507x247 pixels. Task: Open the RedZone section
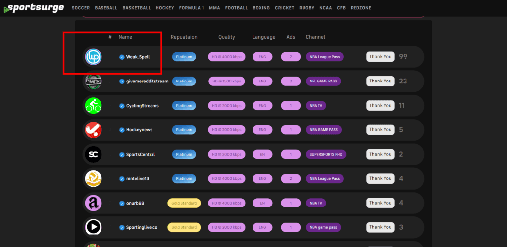coord(361,8)
